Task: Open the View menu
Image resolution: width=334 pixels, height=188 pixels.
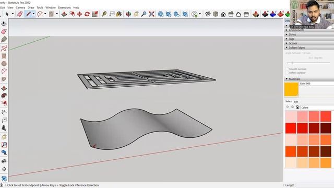Action: pyautogui.click(x=10, y=7)
